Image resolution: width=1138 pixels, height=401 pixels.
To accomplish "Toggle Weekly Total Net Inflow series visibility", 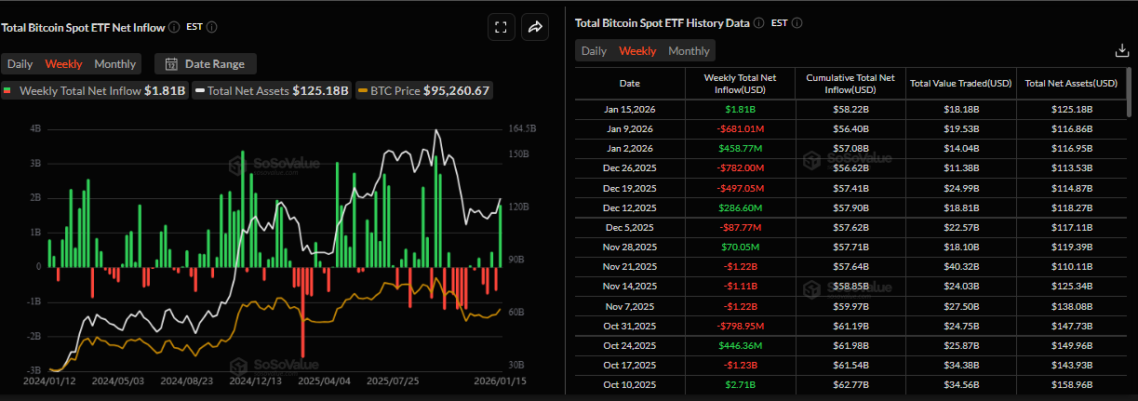I will pyautogui.click(x=93, y=91).
